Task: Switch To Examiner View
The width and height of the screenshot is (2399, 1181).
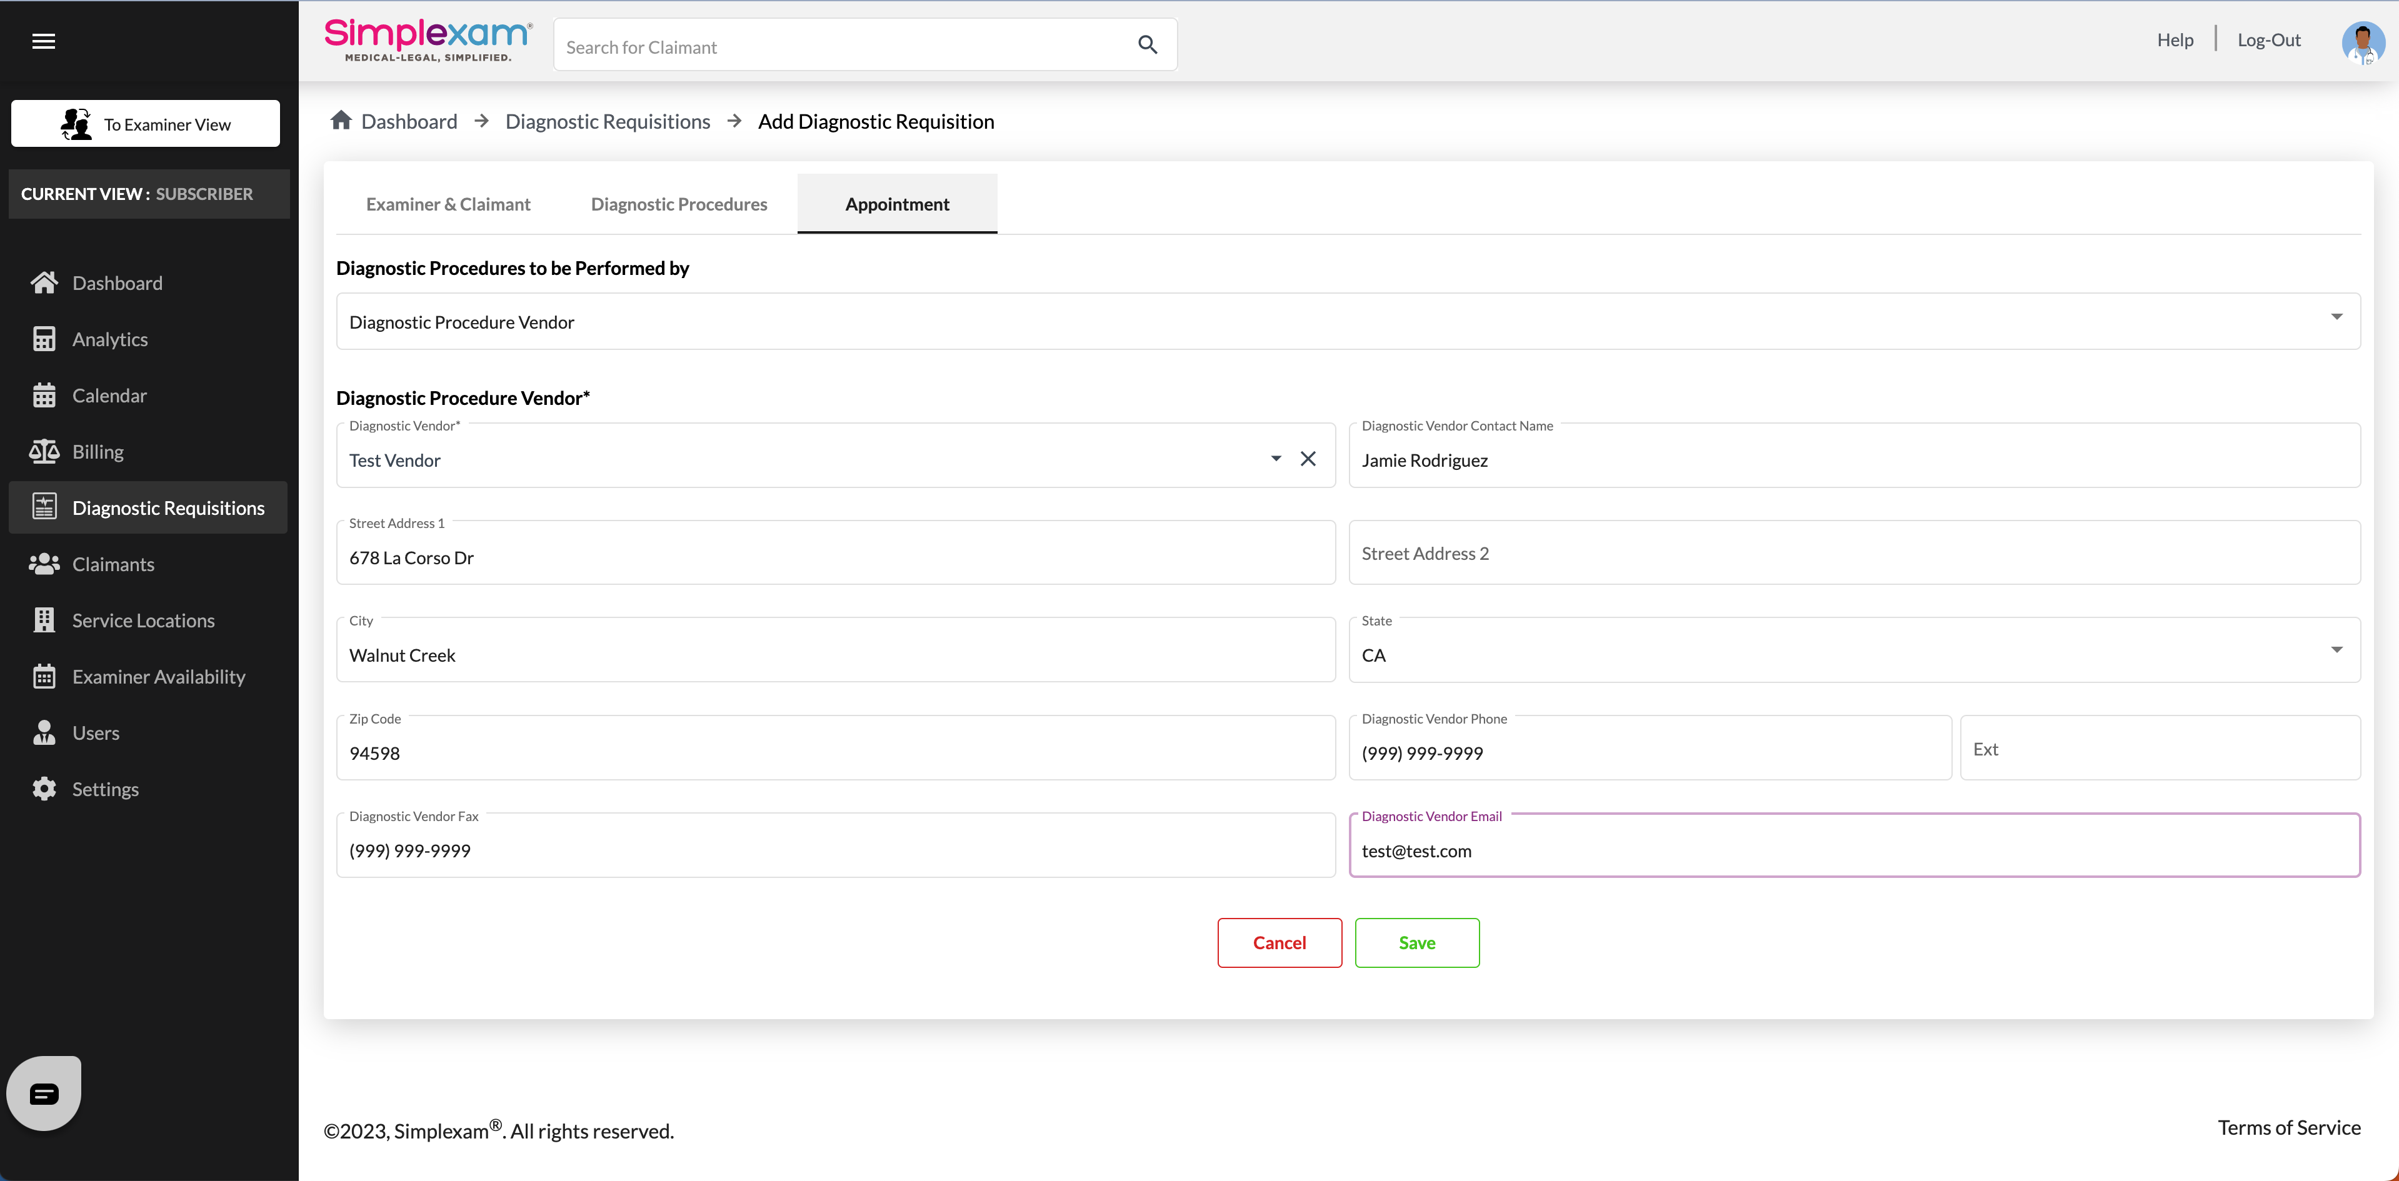Action: pyautogui.click(x=145, y=124)
